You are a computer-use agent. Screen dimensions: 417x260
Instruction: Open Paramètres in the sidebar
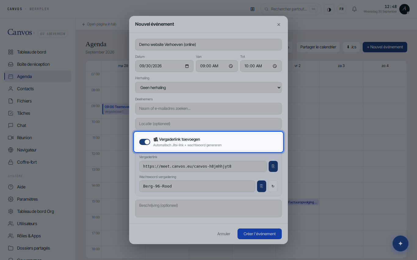click(38, 199)
